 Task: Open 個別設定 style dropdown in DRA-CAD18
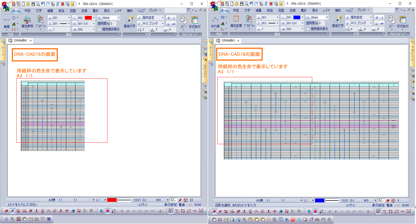pos(371,17)
